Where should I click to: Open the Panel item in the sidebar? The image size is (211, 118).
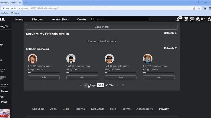point(4,102)
